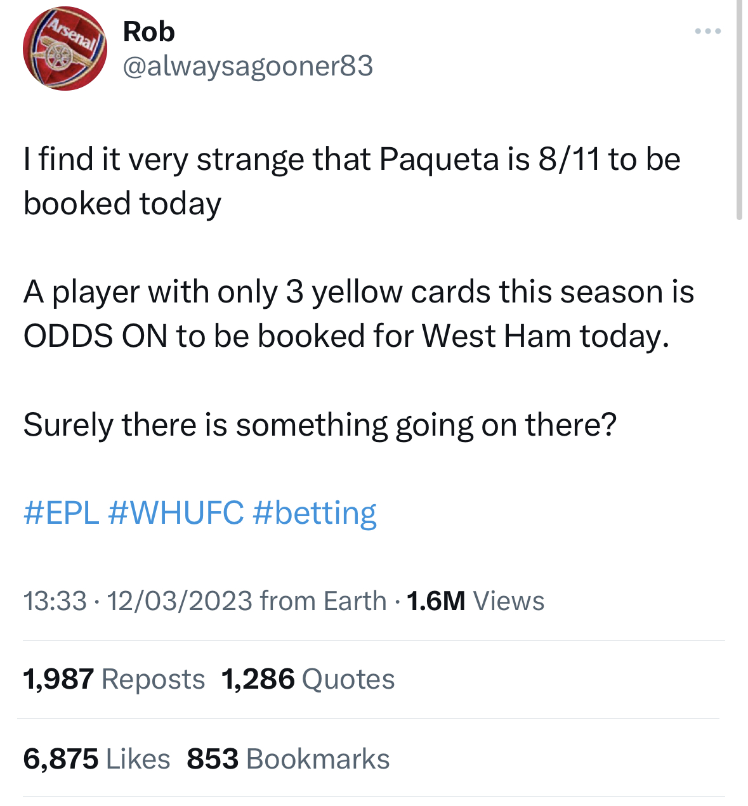Open the 13:33 post timestamp
This screenshot has height=806, width=748.
(55, 601)
